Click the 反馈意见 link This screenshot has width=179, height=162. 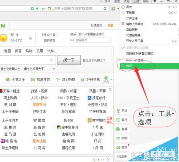pyautogui.click(x=96, y=26)
